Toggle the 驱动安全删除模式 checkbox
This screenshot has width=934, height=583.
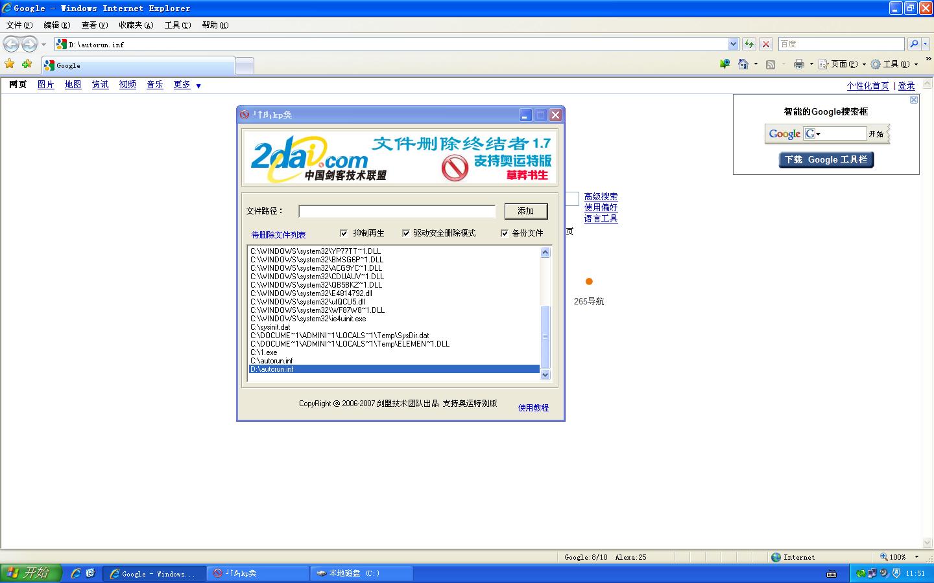(x=406, y=233)
